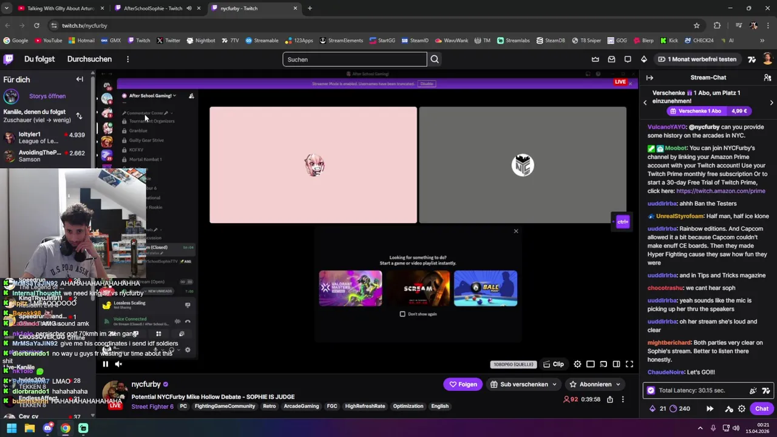
Task: Open the Prime crown loot icon
Action: click(595, 59)
